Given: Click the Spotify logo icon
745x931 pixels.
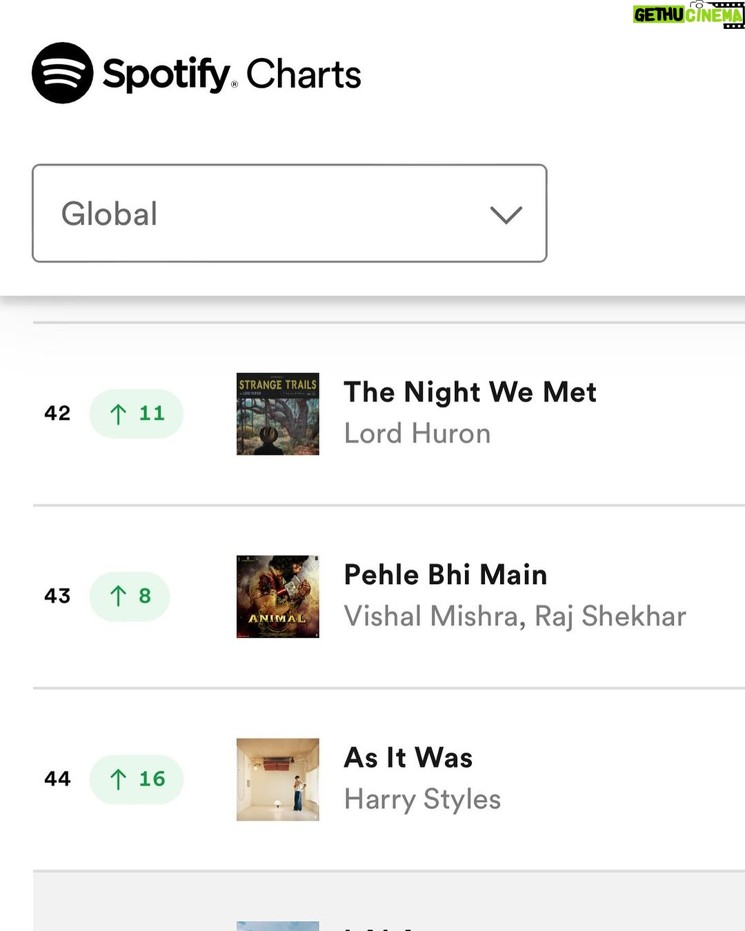Looking at the screenshot, I should 63,73.
